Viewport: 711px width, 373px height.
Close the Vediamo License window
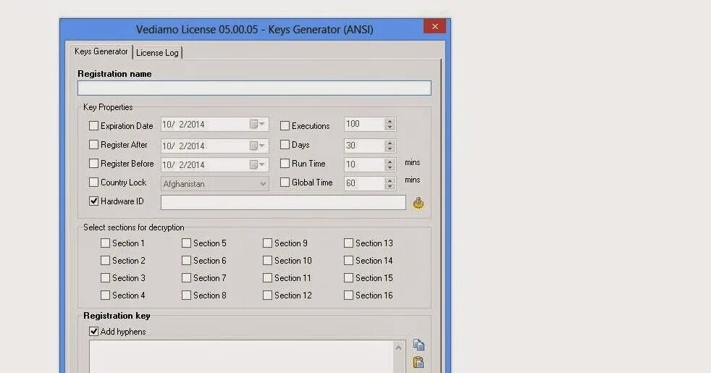[x=435, y=26]
